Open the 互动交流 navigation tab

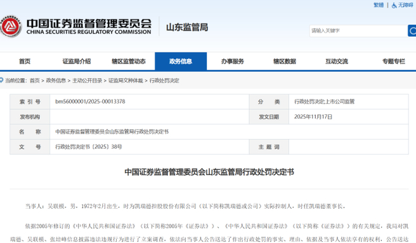click(x=337, y=62)
